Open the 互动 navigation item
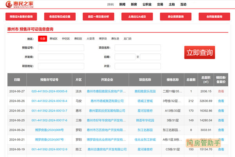This screenshot has width=235, height=157. coord(183,4)
